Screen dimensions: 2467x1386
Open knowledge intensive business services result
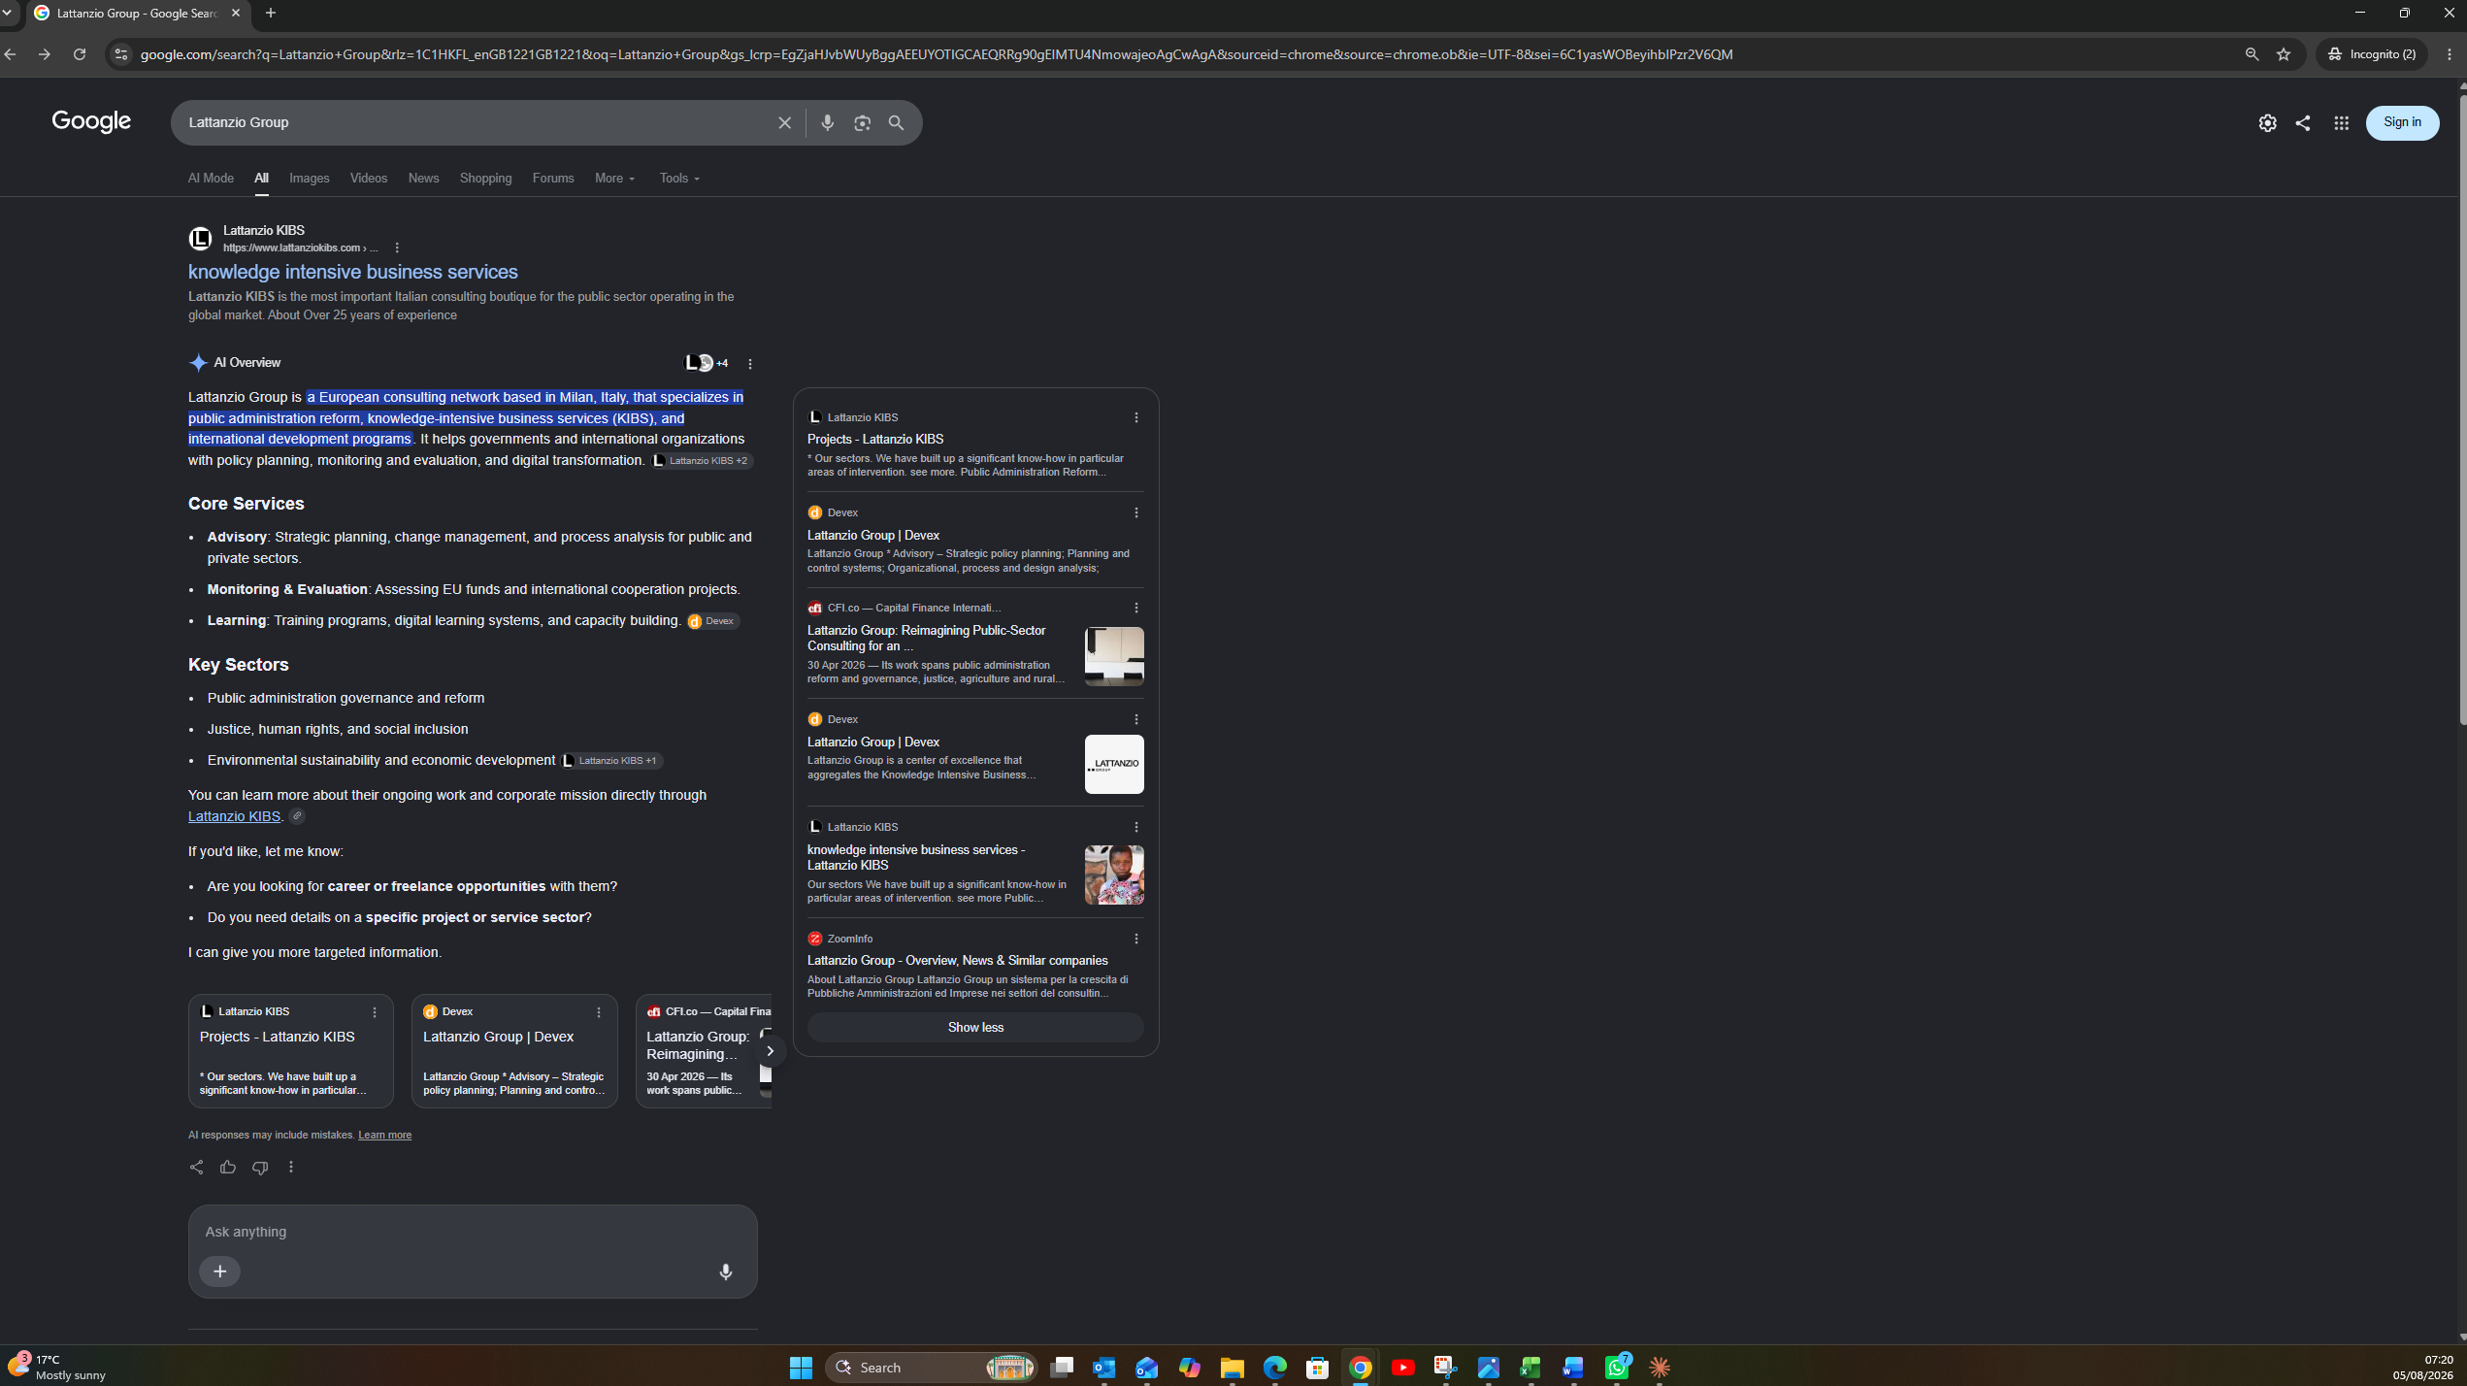pos(353,272)
